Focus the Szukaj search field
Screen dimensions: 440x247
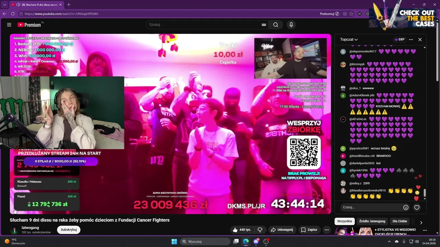tap(205, 25)
